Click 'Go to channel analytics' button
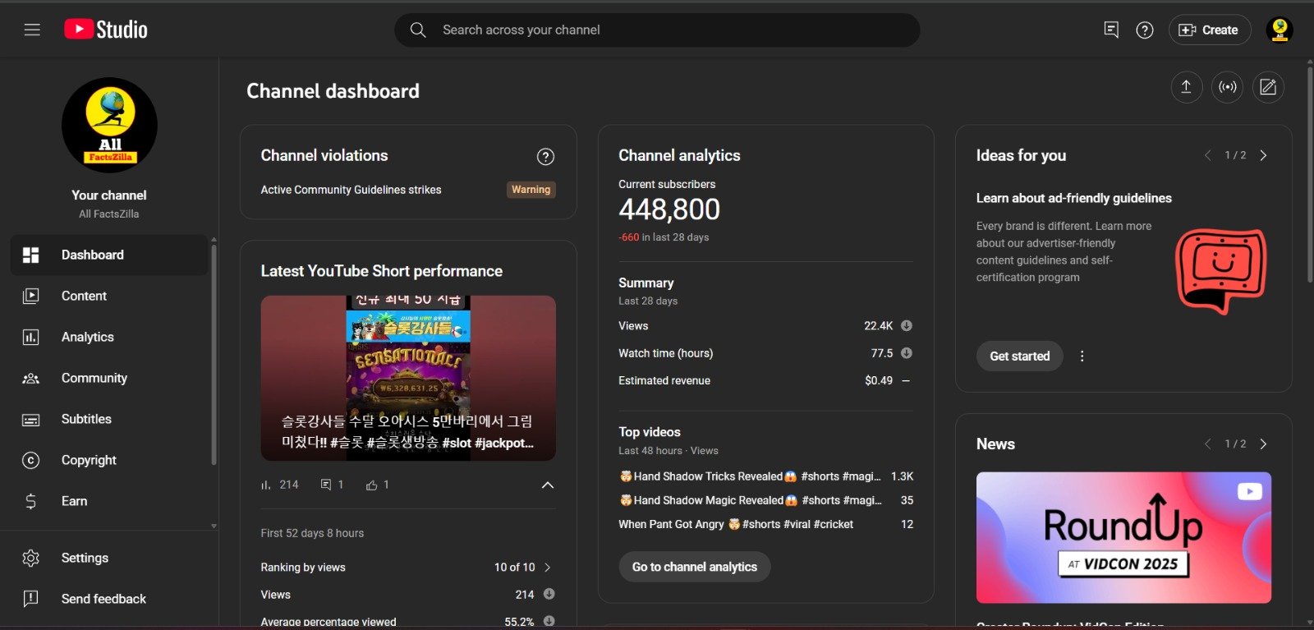Image resolution: width=1314 pixels, height=630 pixels. pyautogui.click(x=695, y=567)
